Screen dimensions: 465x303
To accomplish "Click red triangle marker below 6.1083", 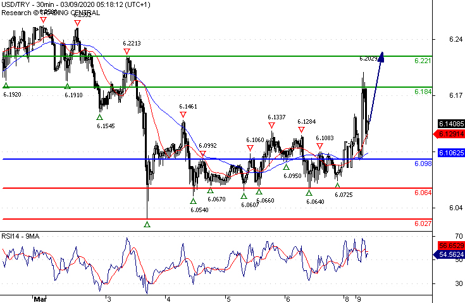I will (x=319, y=146).
